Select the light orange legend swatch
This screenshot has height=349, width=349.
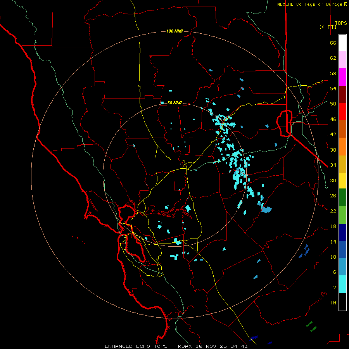tap(342, 147)
